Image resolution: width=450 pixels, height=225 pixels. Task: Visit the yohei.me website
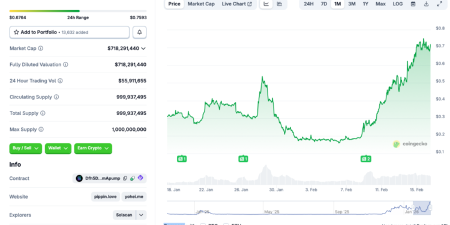134,197
